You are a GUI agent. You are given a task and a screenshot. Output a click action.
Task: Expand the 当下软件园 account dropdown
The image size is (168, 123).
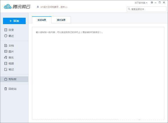tap(141, 3)
